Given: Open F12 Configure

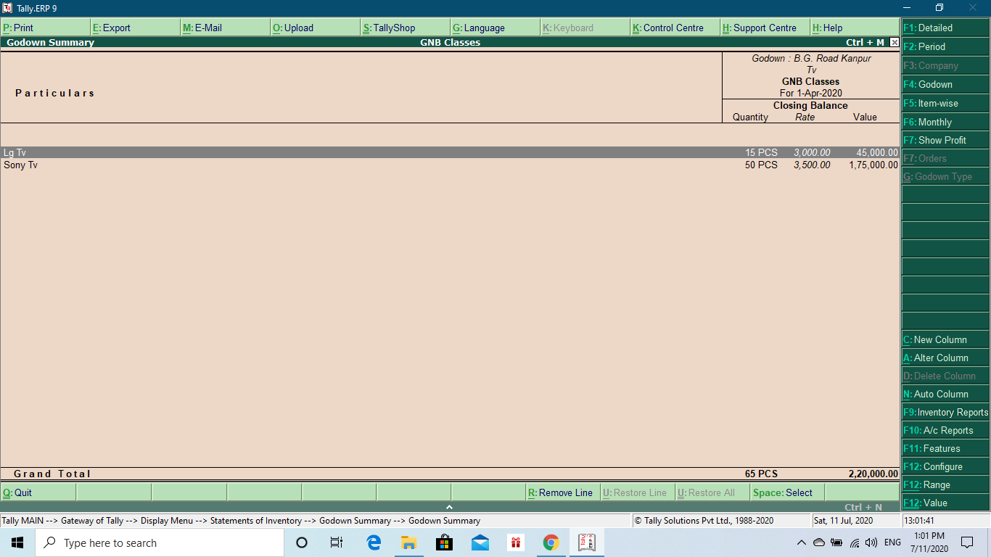Looking at the screenshot, I should (x=945, y=466).
